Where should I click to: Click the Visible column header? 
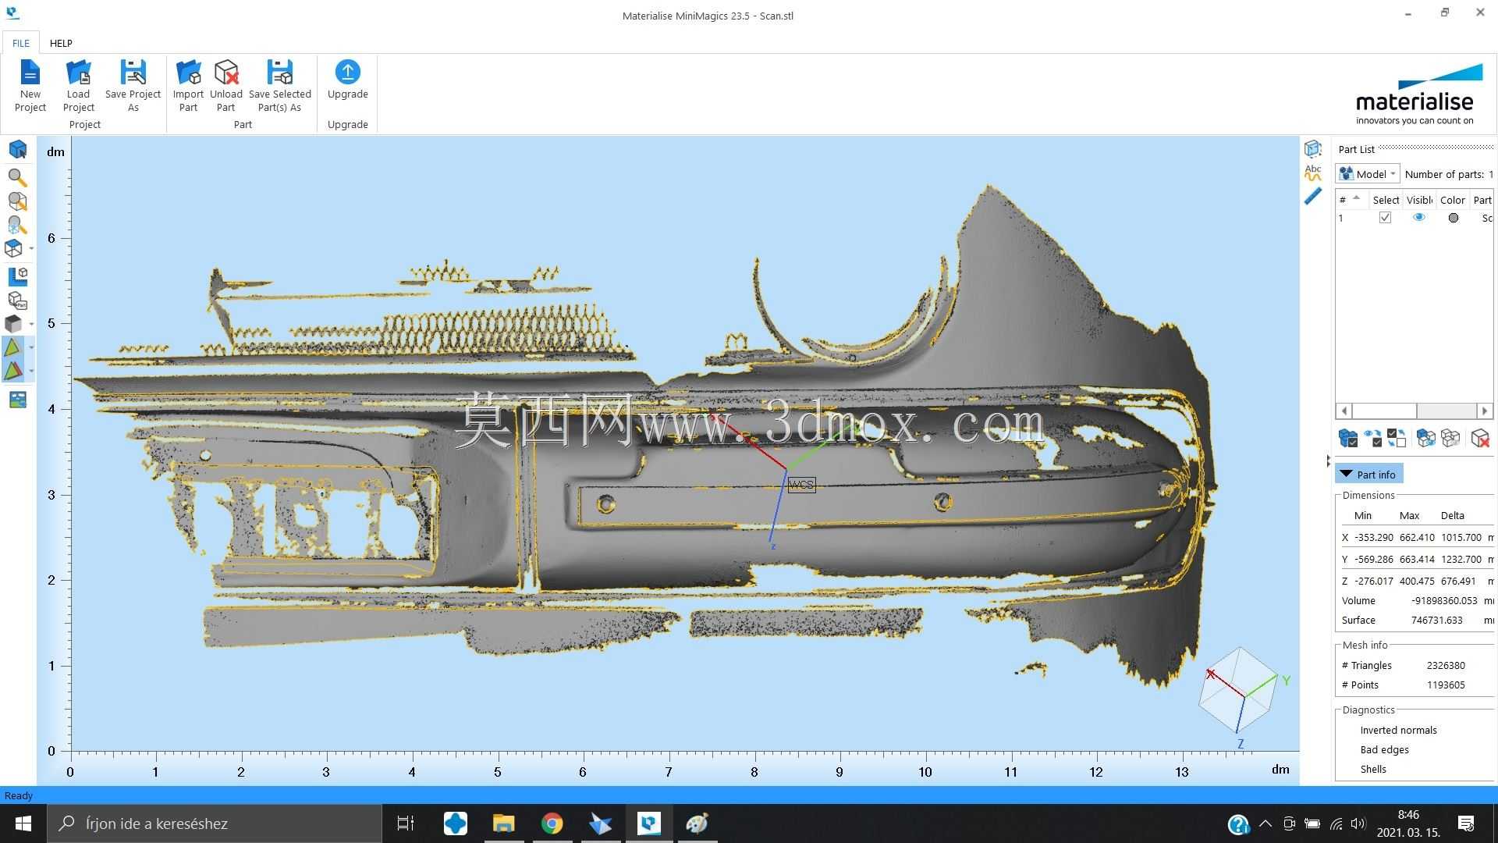point(1419,200)
